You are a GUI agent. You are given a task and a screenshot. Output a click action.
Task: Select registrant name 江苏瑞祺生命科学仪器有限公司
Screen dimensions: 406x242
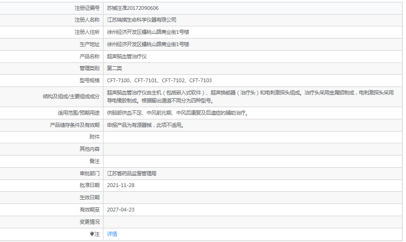[142, 20]
